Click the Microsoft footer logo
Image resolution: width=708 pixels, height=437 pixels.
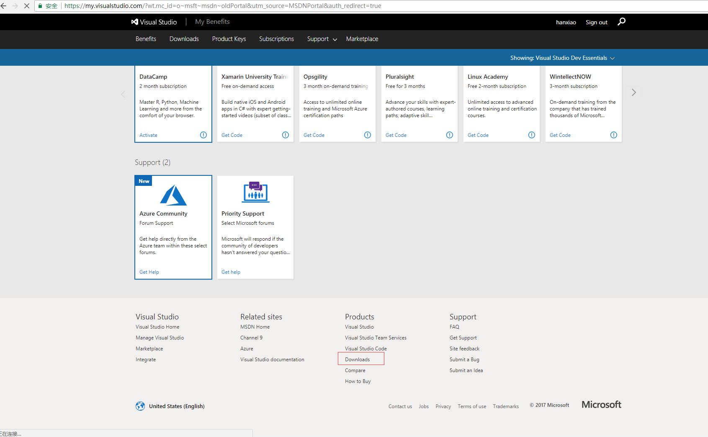601,405
